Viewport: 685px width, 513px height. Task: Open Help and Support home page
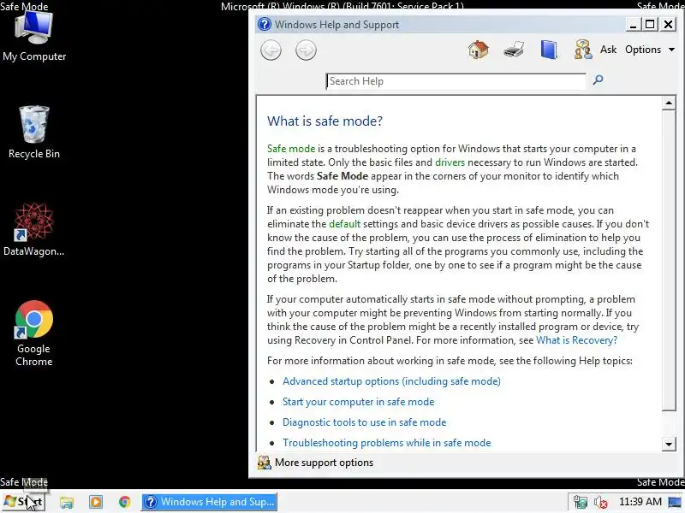[x=479, y=50]
